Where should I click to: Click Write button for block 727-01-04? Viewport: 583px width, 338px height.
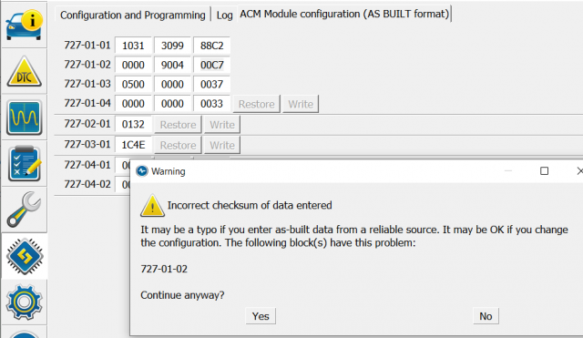point(301,104)
